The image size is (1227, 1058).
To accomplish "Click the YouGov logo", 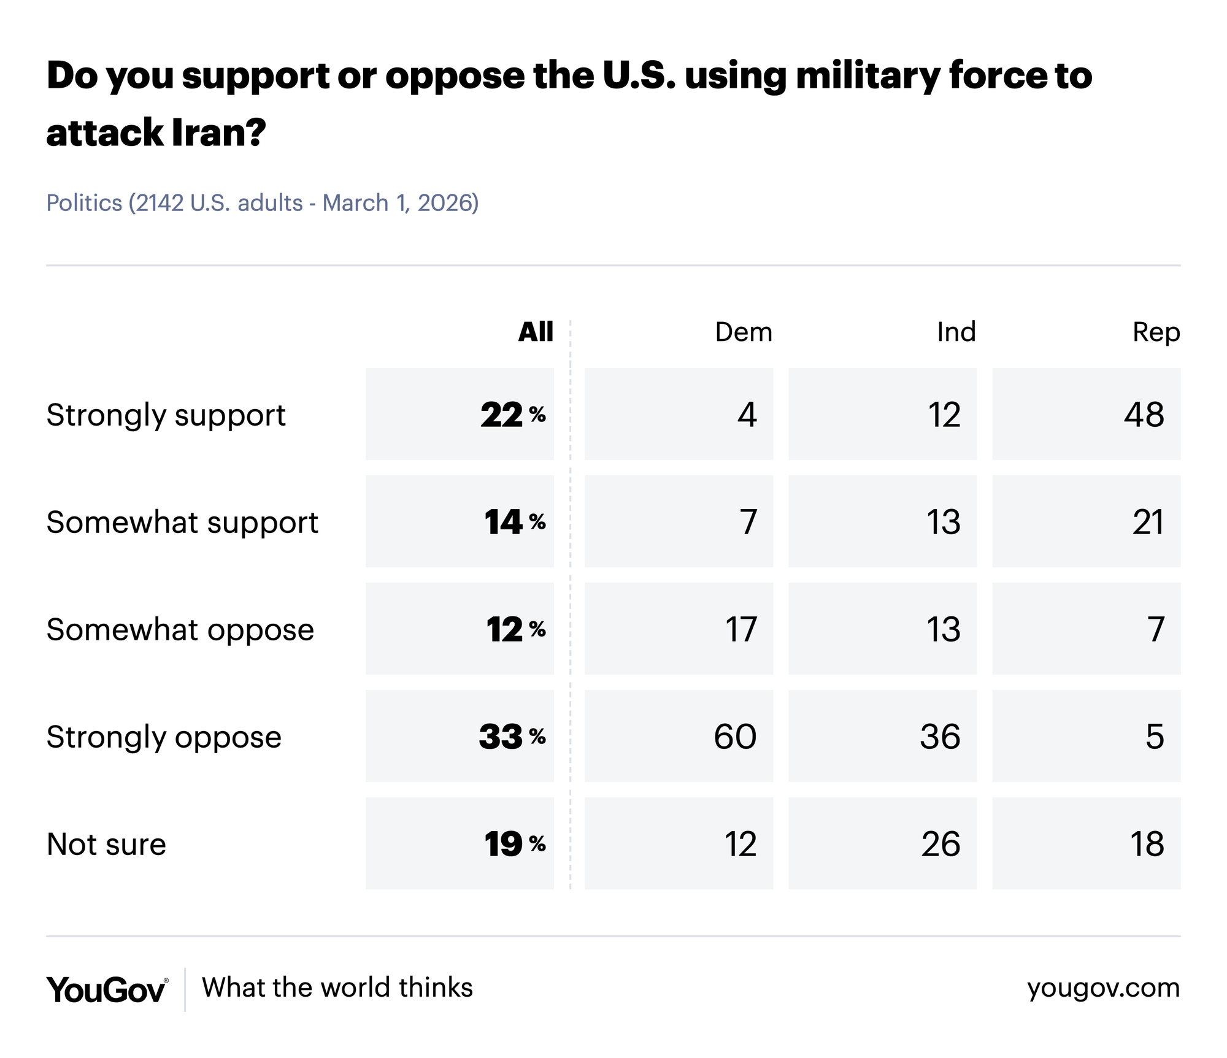I will [106, 989].
